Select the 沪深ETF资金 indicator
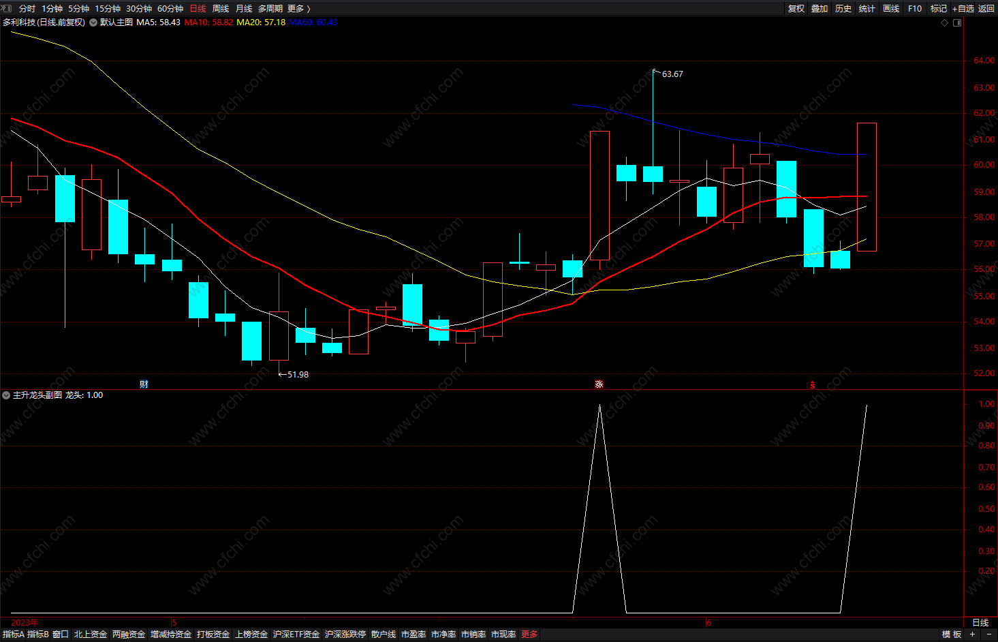The image size is (998, 642). click(296, 635)
